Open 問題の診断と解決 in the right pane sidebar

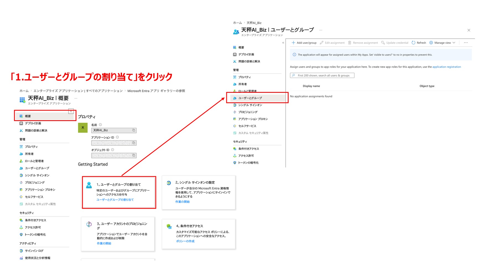coord(247,61)
